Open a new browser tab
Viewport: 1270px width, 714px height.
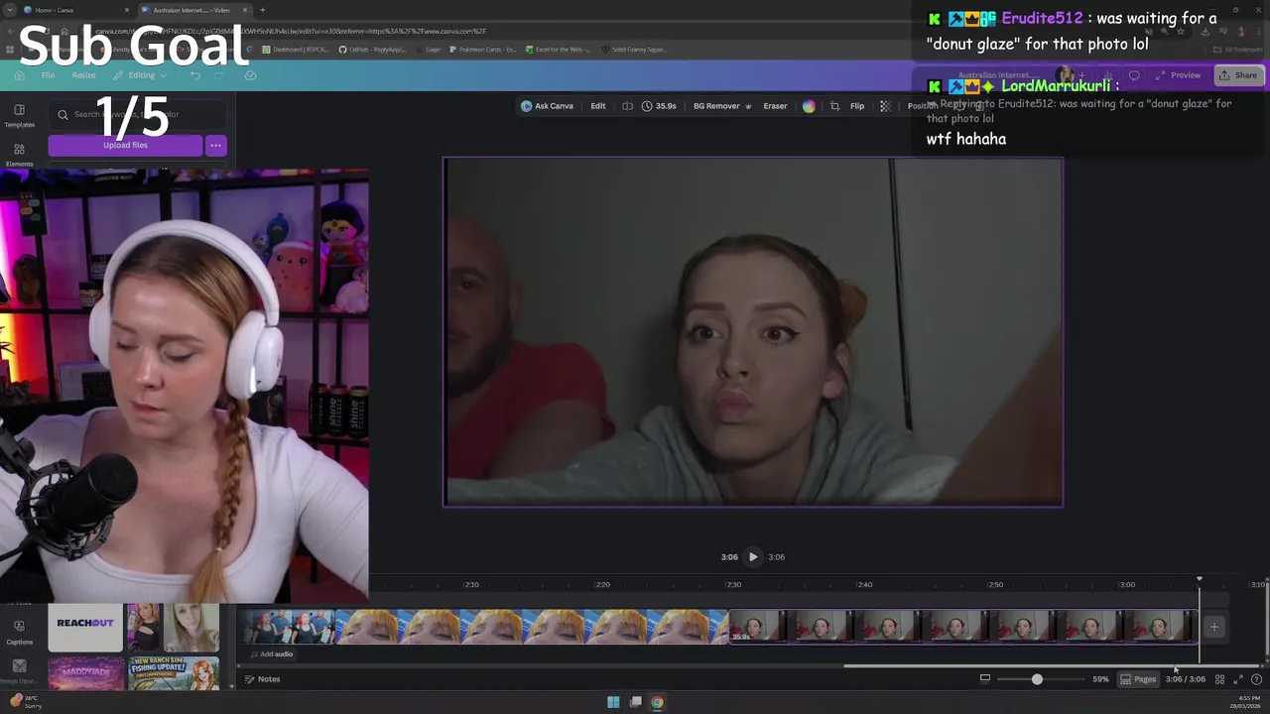263,10
